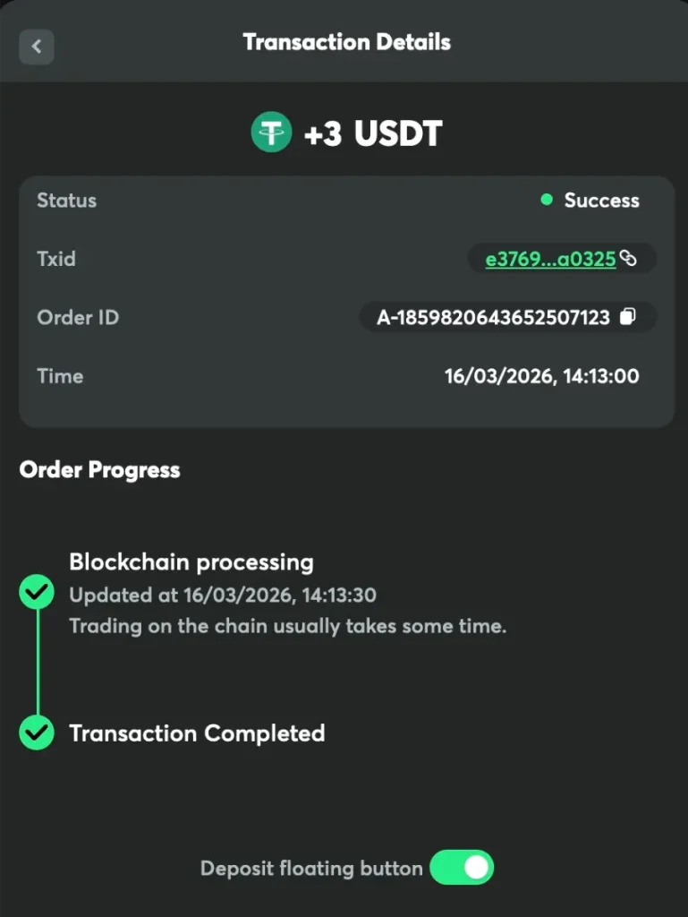
Task: Copy the Order ID with the copy icon
Action: coord(628,316)
